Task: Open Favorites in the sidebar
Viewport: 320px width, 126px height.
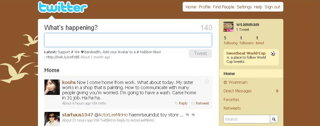Action: (x=231, y=99)
